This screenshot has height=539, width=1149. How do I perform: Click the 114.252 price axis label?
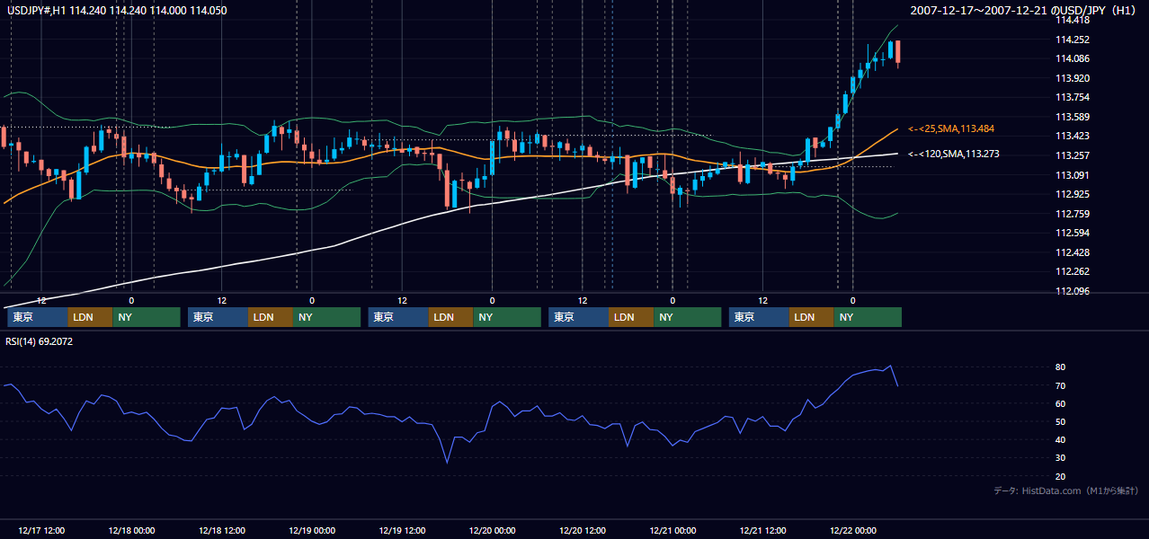[x=1074, y=40]
